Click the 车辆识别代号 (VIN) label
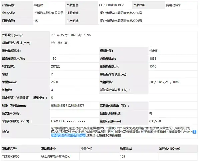The height and width of the screenshot is (161, 200). point(17,121)
